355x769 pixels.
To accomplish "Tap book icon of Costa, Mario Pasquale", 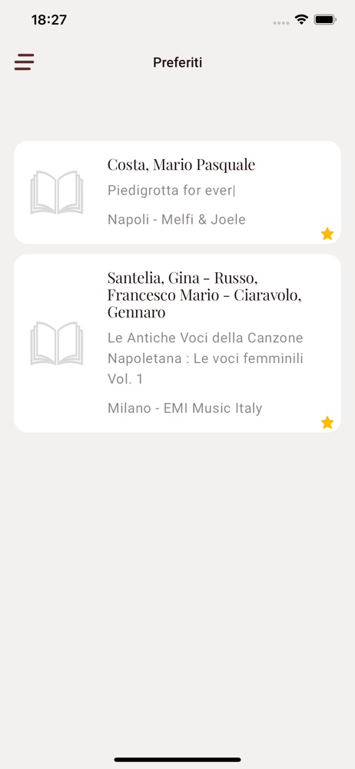I will 56,192.
